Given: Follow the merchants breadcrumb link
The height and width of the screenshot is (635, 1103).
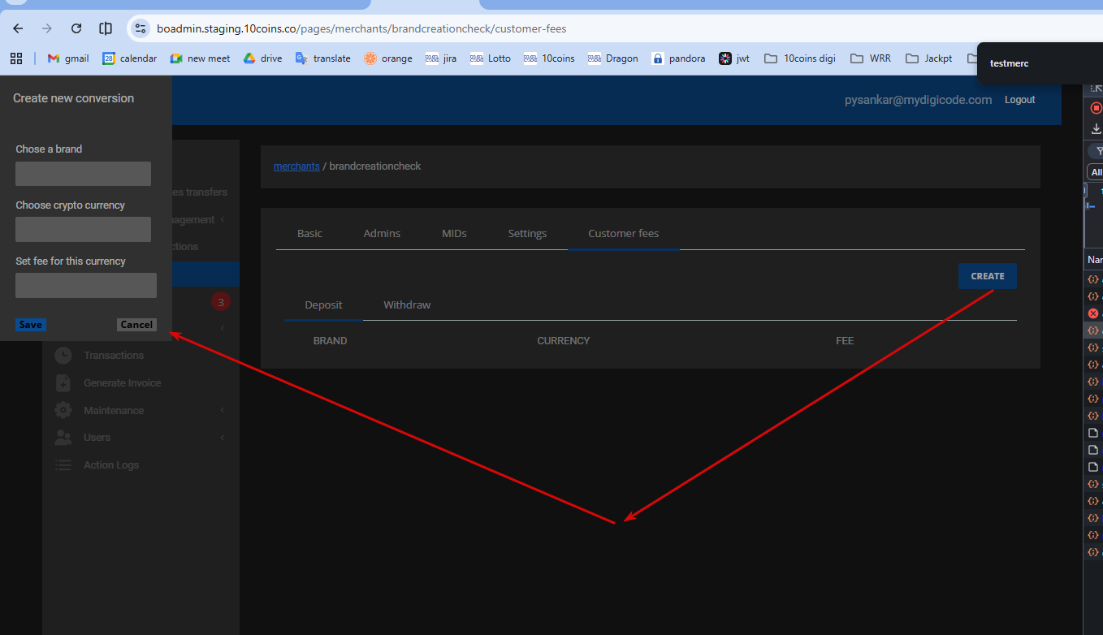Looking at the screenshot, I should coord(296,166).
